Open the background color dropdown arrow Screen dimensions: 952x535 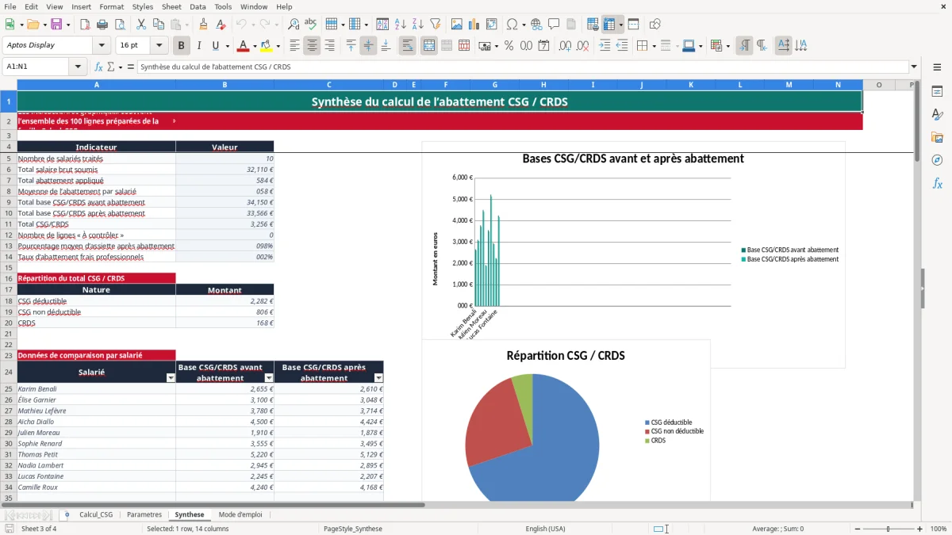[278, 46]
